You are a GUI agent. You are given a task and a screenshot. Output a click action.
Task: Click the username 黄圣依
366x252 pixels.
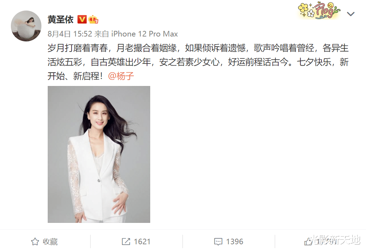[x=61, y=20]
